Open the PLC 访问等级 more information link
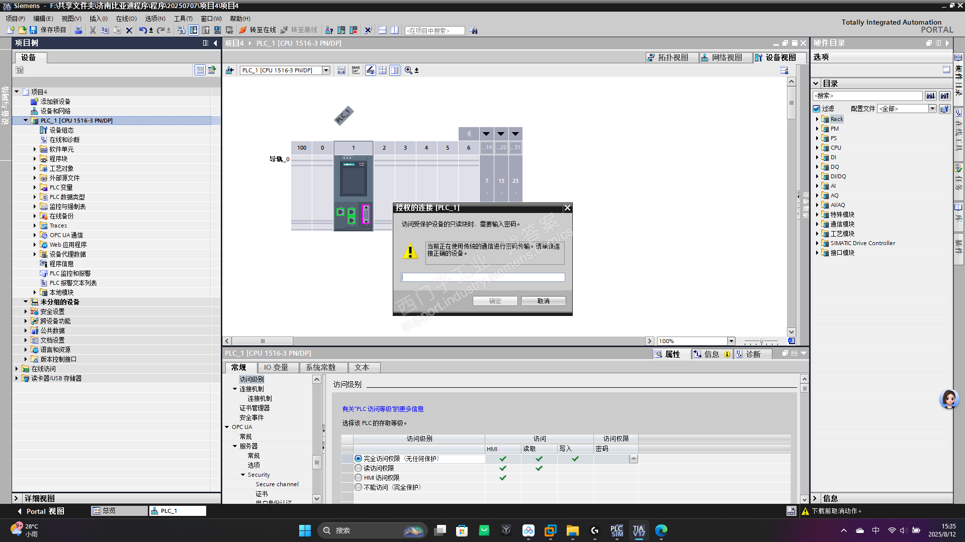Viewport: 965px width, 542px height. pyautogui.click(x=383, y=409)
